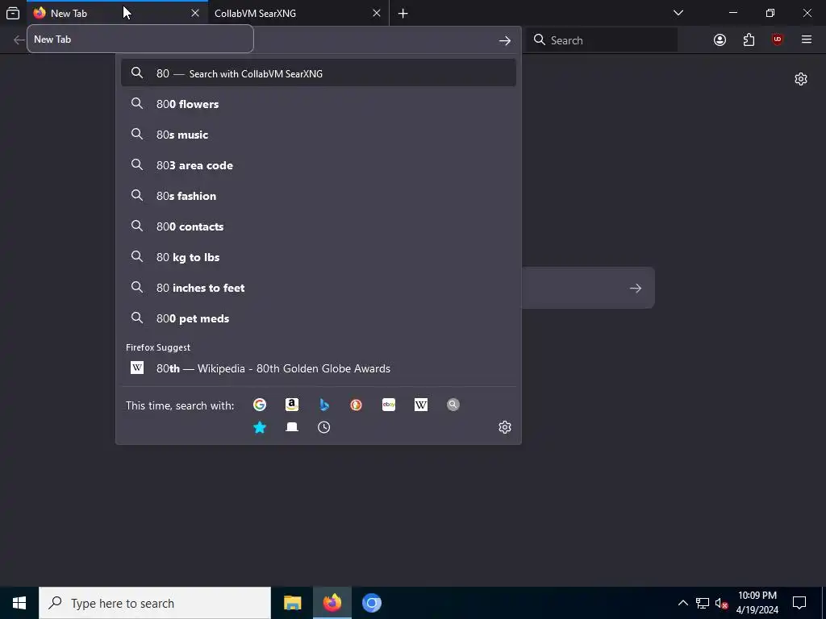Search this time with Google
The image size is (826, 619).
click(260, 405)
